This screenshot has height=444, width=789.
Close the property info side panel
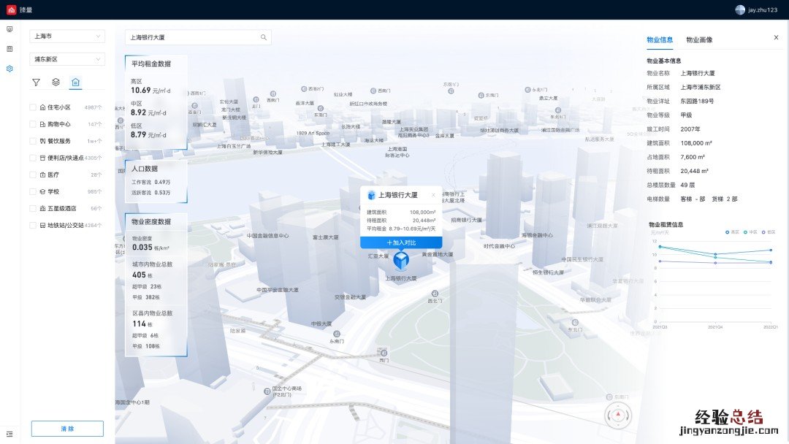776,37
